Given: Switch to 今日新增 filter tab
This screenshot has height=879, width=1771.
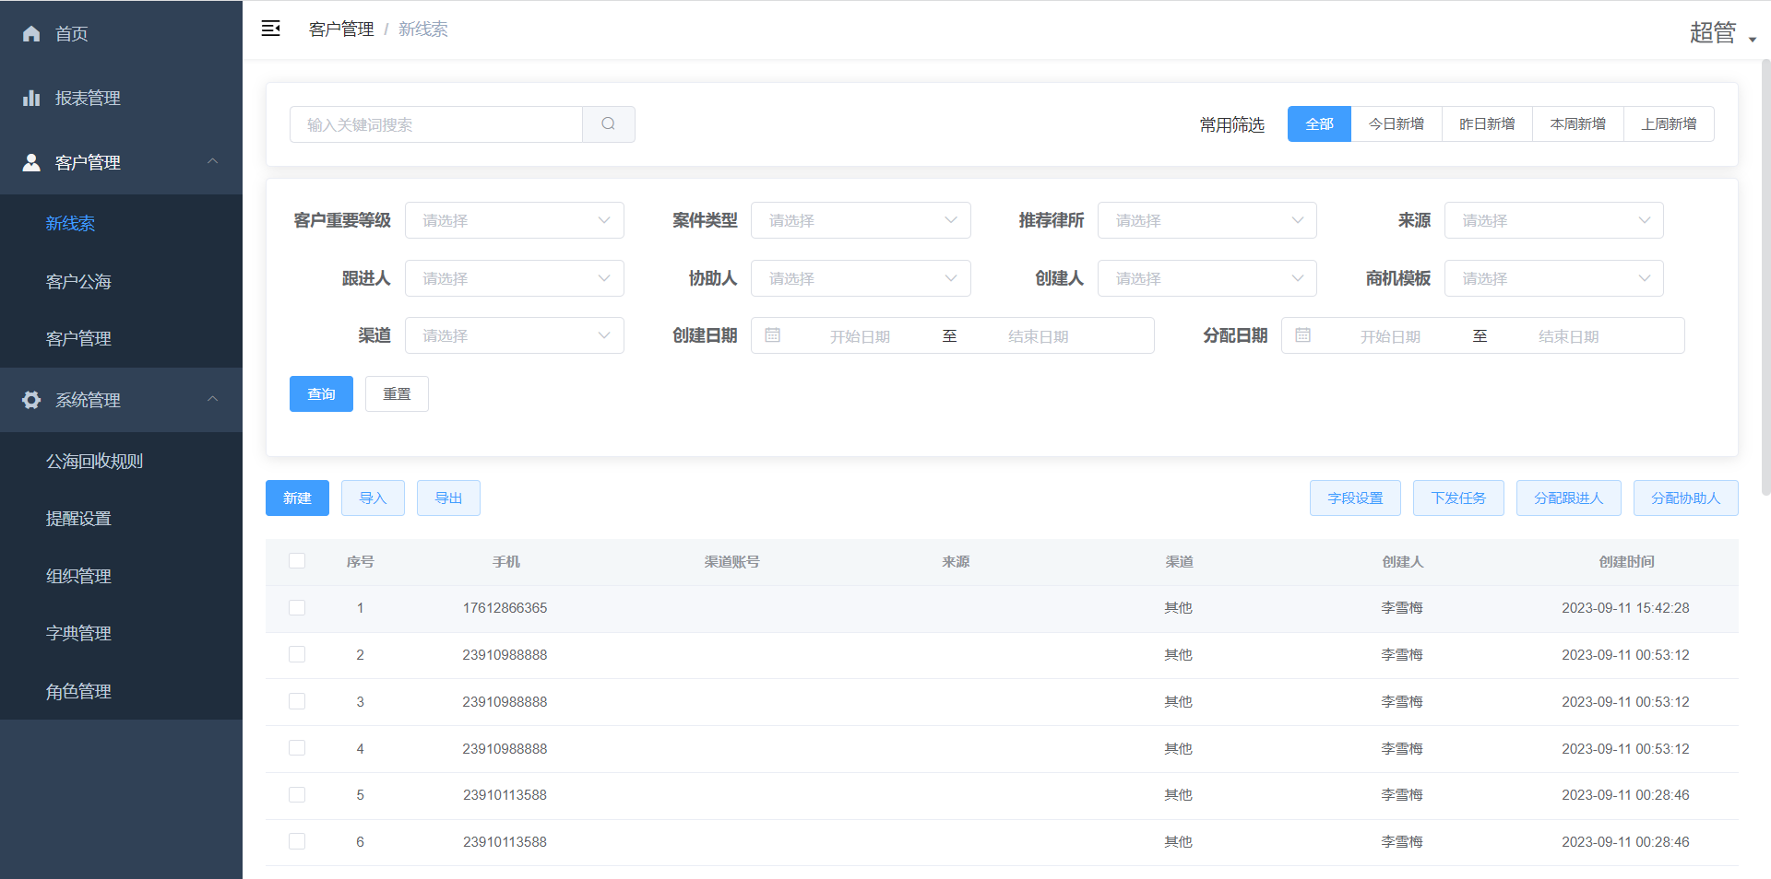Looking at the screenshot, I should 1396,124.
